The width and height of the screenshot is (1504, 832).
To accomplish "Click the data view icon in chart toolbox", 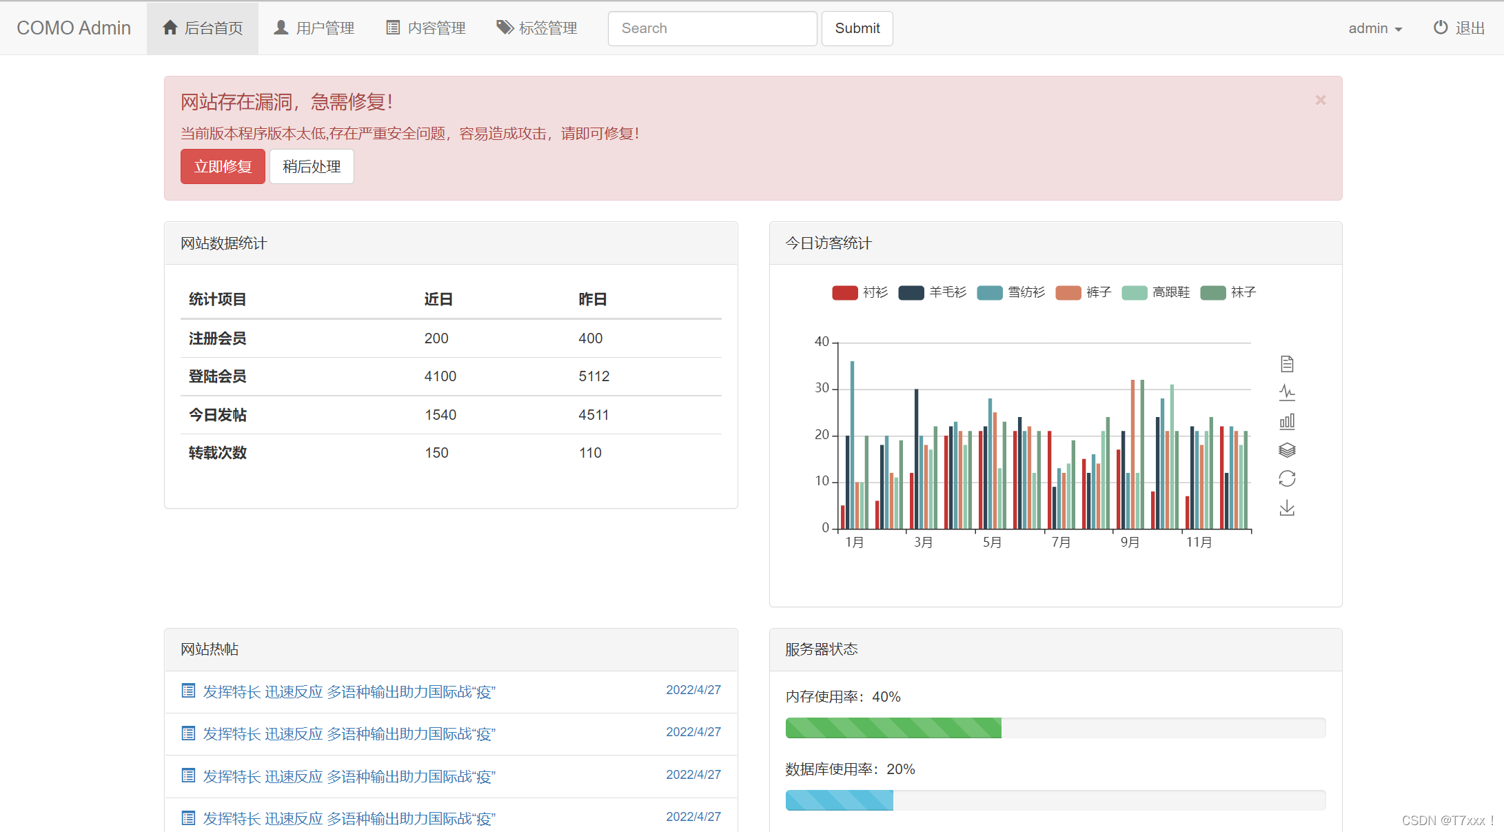I will (1287, 363).
